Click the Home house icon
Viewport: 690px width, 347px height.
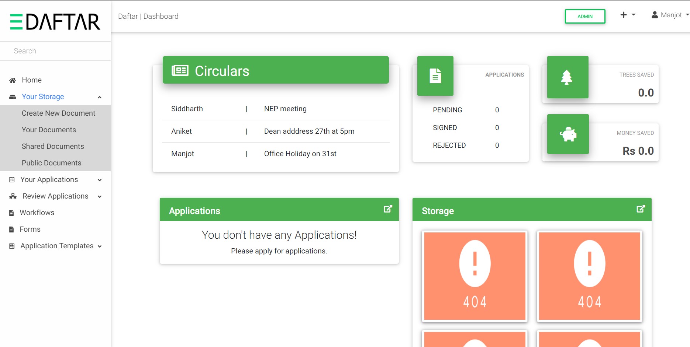click(x=13, y=80)
